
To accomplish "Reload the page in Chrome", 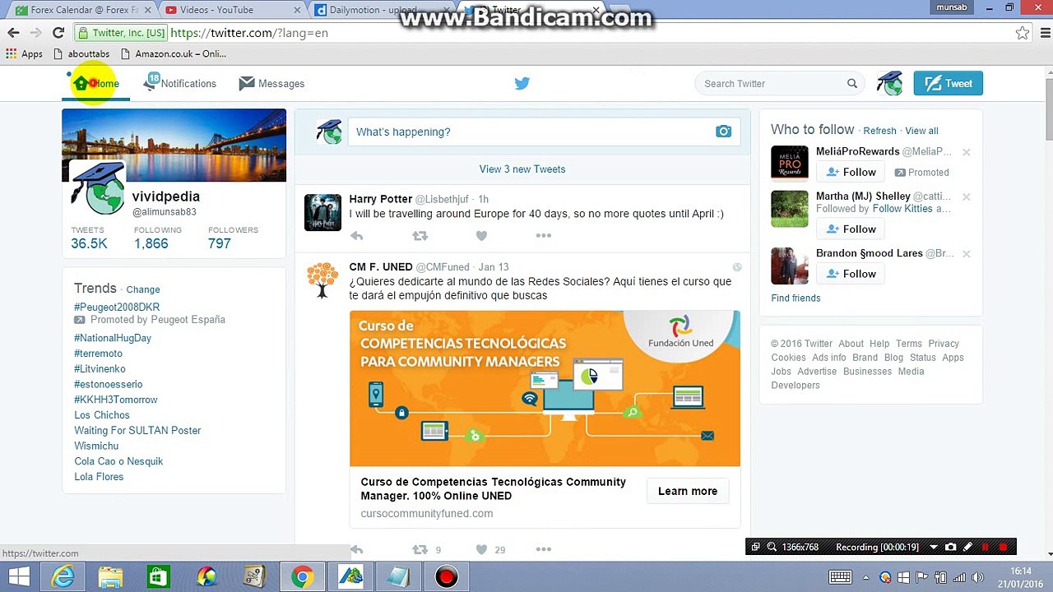I will click(x=58, y=33).
